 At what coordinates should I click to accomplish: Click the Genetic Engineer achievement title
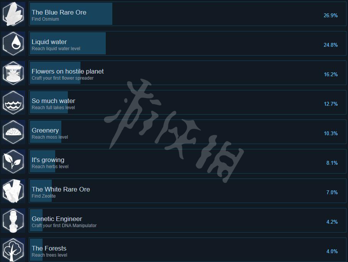(x=57, y=219)
